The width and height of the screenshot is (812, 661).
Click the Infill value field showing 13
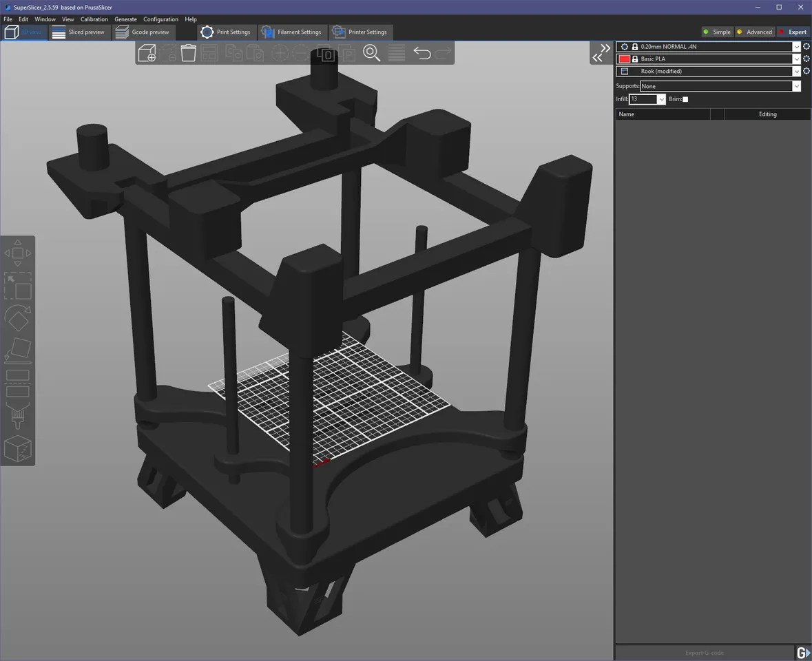[x=643, y=99]
